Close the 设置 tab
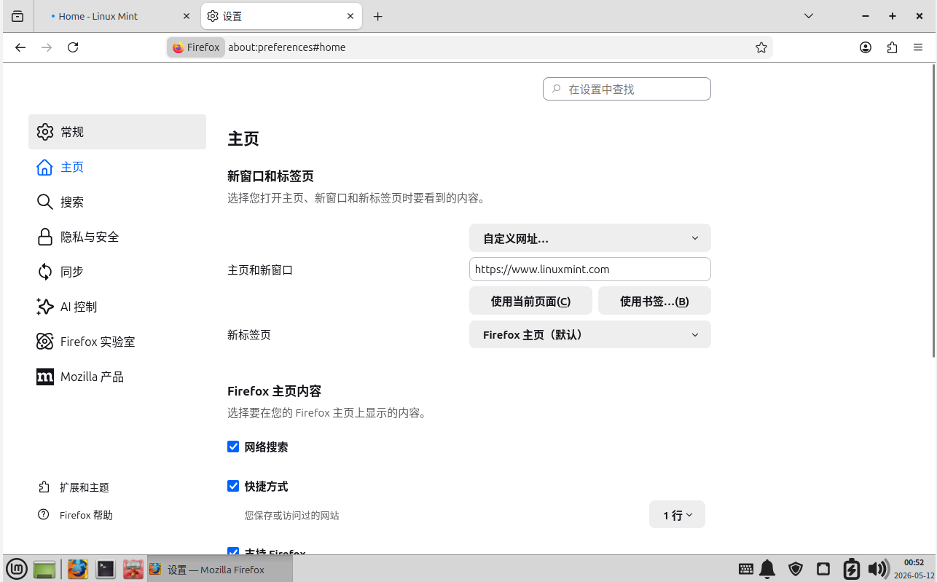Image resolution: width=937 pixels, height=582 pixels. click(350, 16)
